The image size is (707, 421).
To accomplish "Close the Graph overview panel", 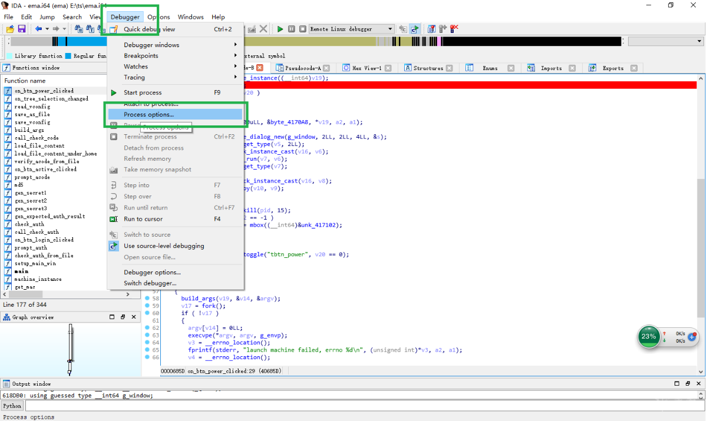I will pyautogui.click(x=135, y=317).
